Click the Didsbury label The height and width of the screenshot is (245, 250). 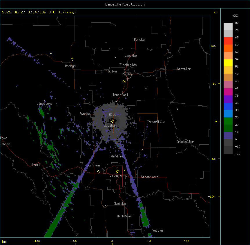click(111, 125)
